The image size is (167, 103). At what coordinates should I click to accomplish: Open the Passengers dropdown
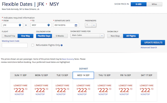pyautogui.click(x=91, y=25)
